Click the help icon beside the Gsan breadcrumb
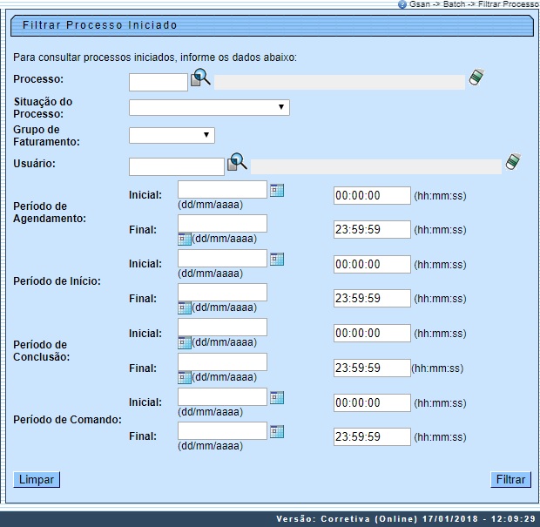This screenshot has height=527, width=540. (402, 4)
